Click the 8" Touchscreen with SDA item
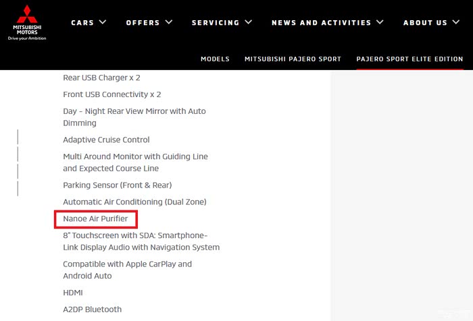Image resolution: width=473 pixels, height=321 pixels. pos(135,235)
